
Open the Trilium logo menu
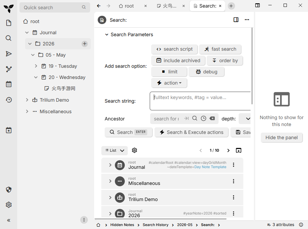[9, 9]
